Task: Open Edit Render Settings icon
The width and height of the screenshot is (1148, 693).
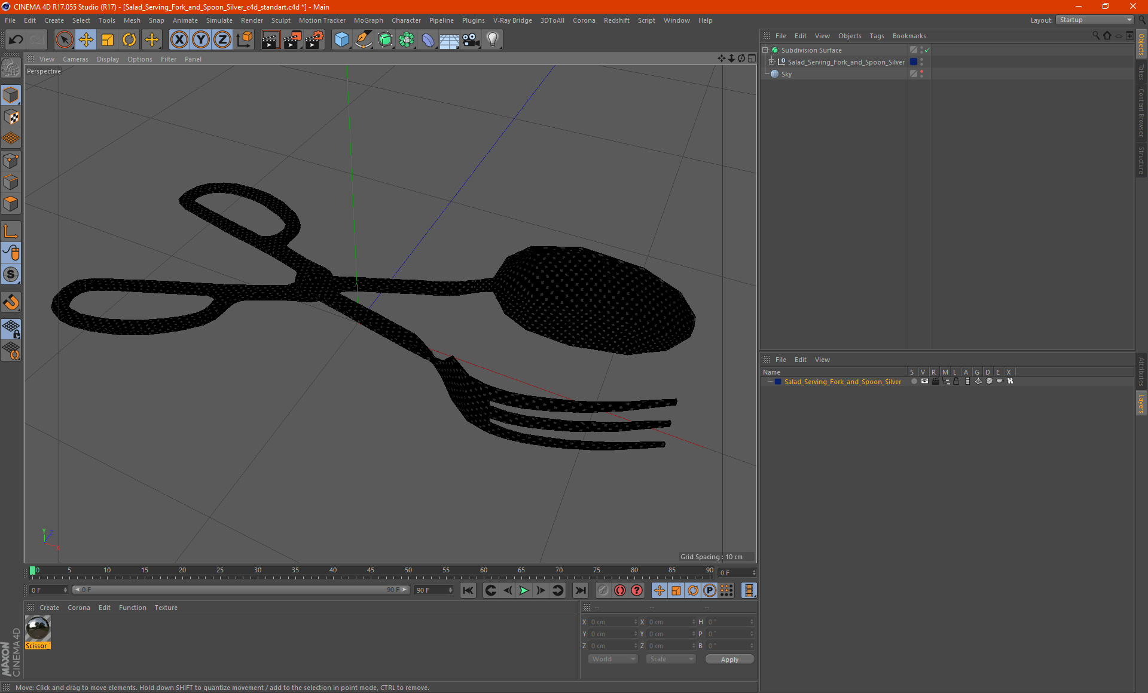Action: point(315,40)
